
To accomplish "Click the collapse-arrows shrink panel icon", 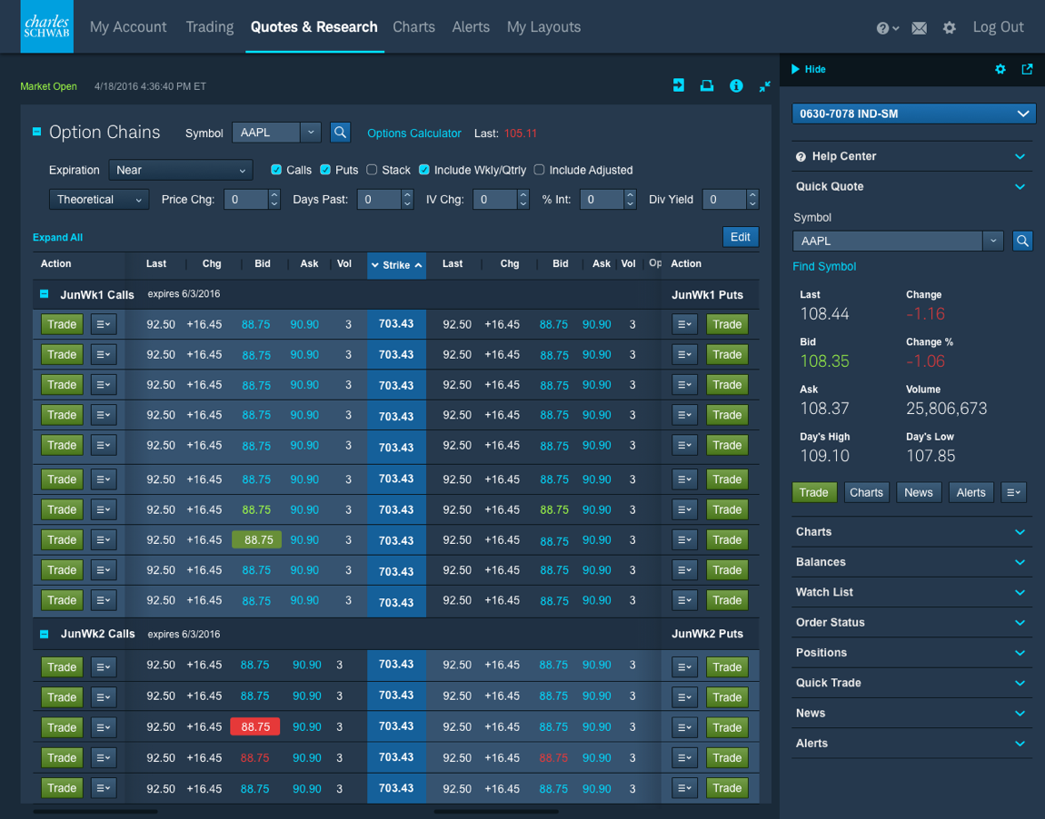I will (764, 86).
